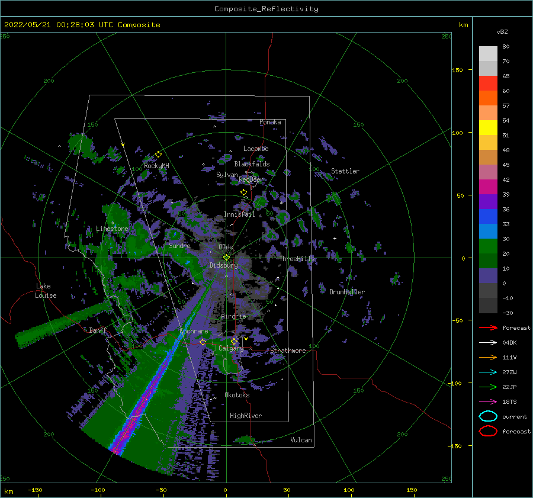The height and width of the screenshot is (498, 533).
Task: Click the 'Cochrane' map label
Action: point(194,331)
